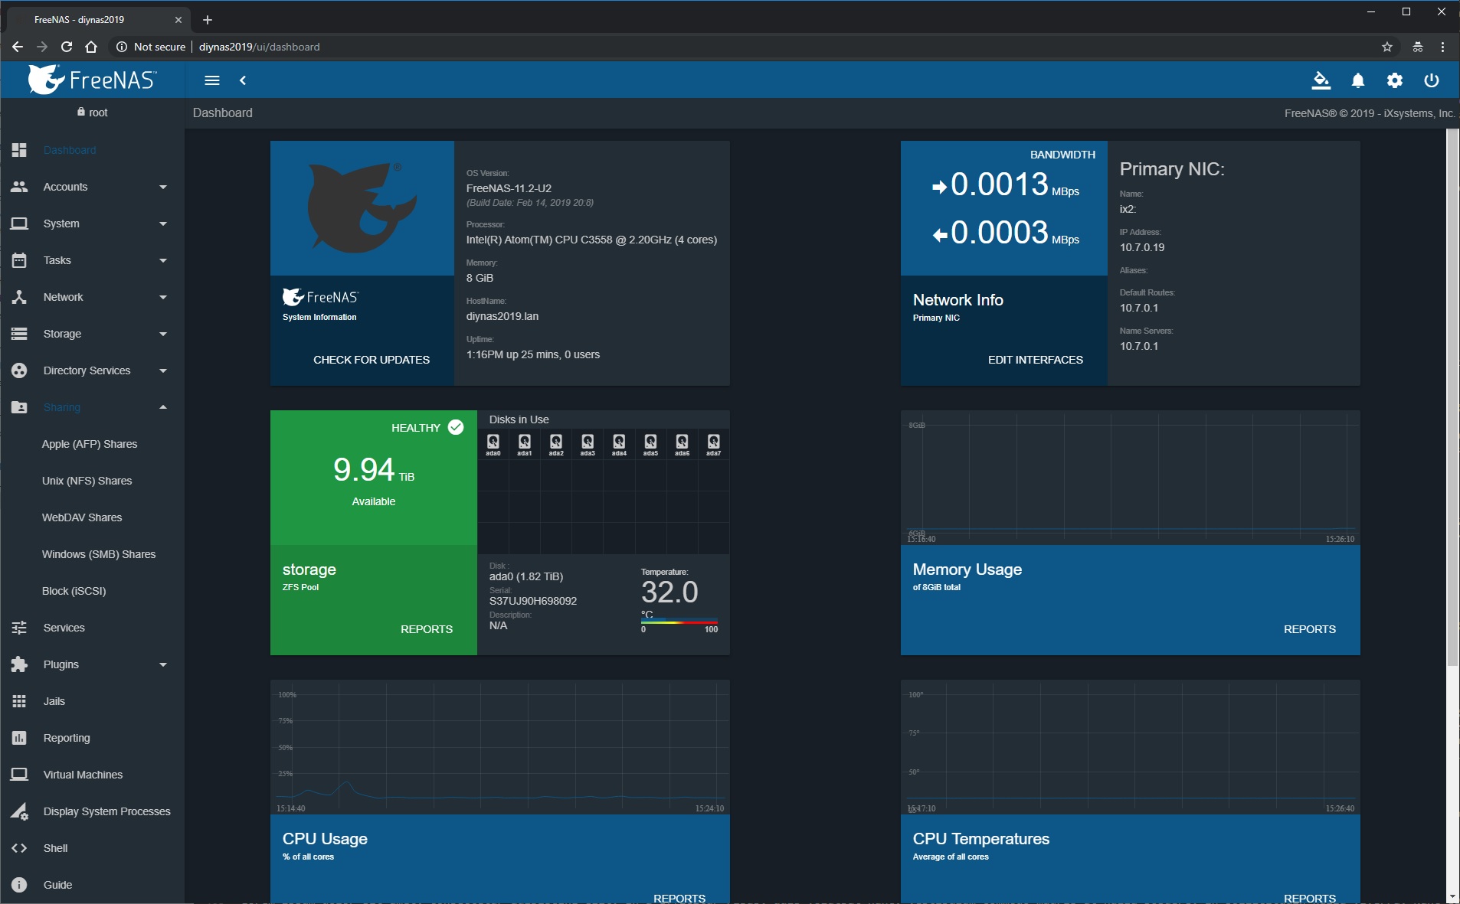Image resolution: width=1460 pixels, height=904 pixels.
Task: Click the Guide info icon in sidebar
Action: (19, 885)
